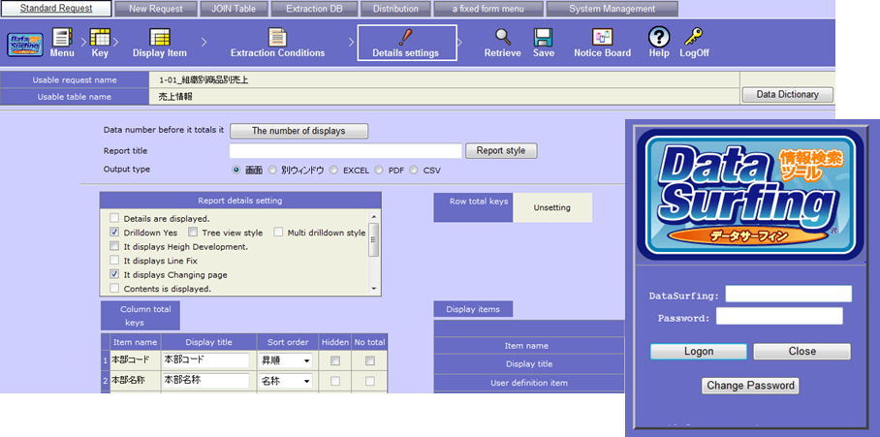Viewport: 880px width, 437px height.
Task: Select the EXCEL output type radio
Action: [x=334, y=170]
